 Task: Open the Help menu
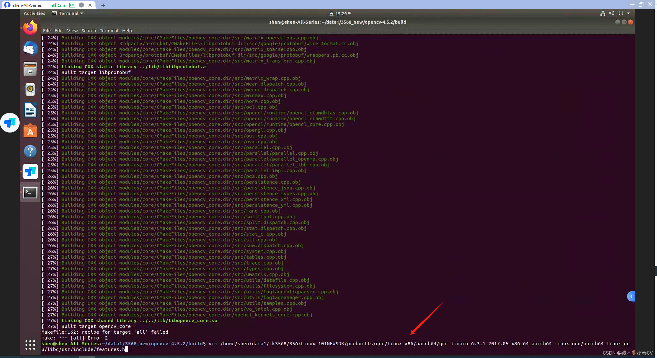(127, 31)
